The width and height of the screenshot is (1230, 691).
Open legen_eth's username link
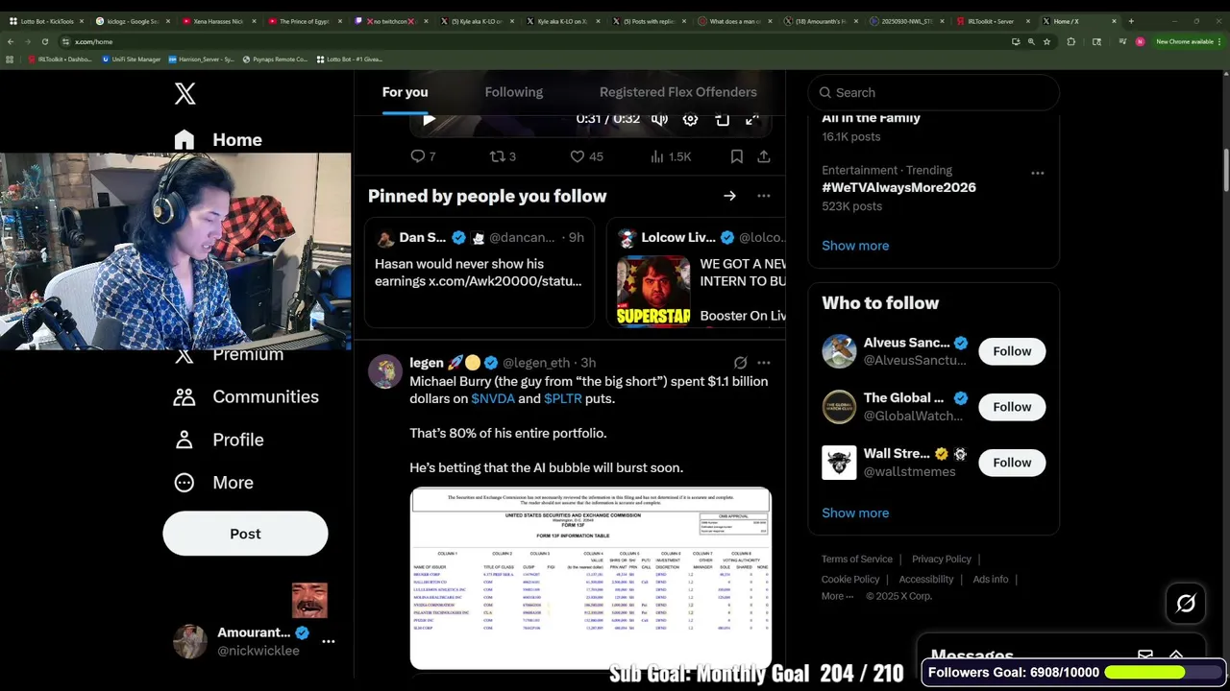pyautogui.click(x=536, y=363)
